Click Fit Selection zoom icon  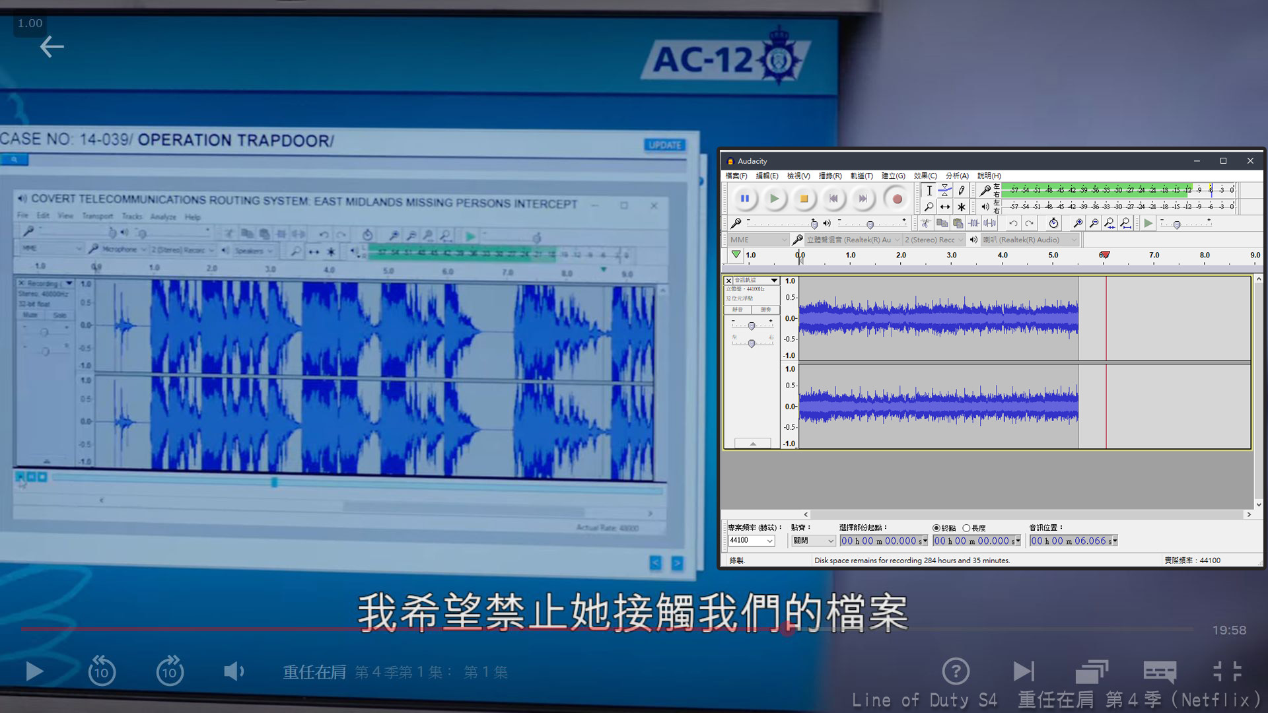tap(1109, 223)
